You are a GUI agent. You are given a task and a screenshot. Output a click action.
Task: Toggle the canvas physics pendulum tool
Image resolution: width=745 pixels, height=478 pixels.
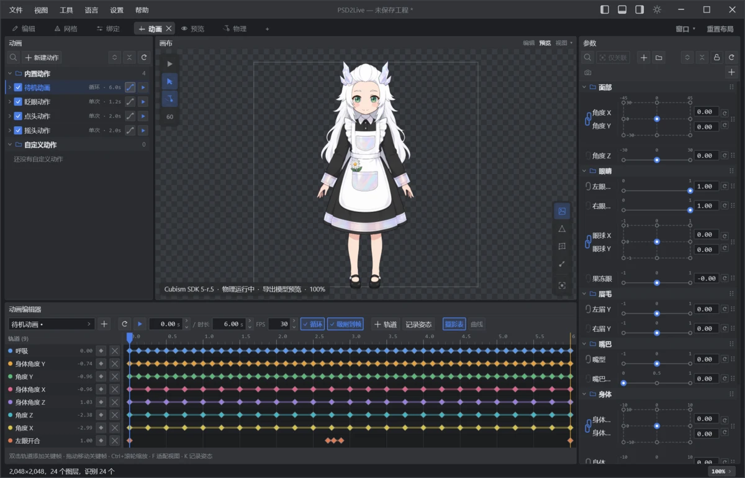tap(170, 99)
